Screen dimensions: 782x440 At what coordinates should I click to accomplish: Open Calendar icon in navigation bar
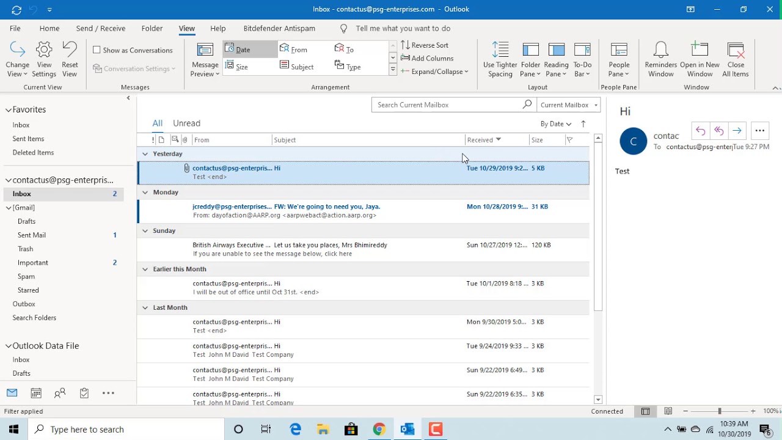(x=36, y=393)
